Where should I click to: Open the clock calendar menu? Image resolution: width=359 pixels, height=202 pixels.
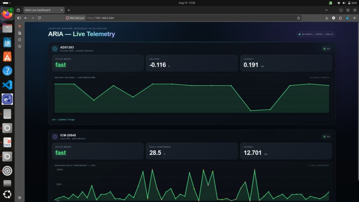(187, 3)
